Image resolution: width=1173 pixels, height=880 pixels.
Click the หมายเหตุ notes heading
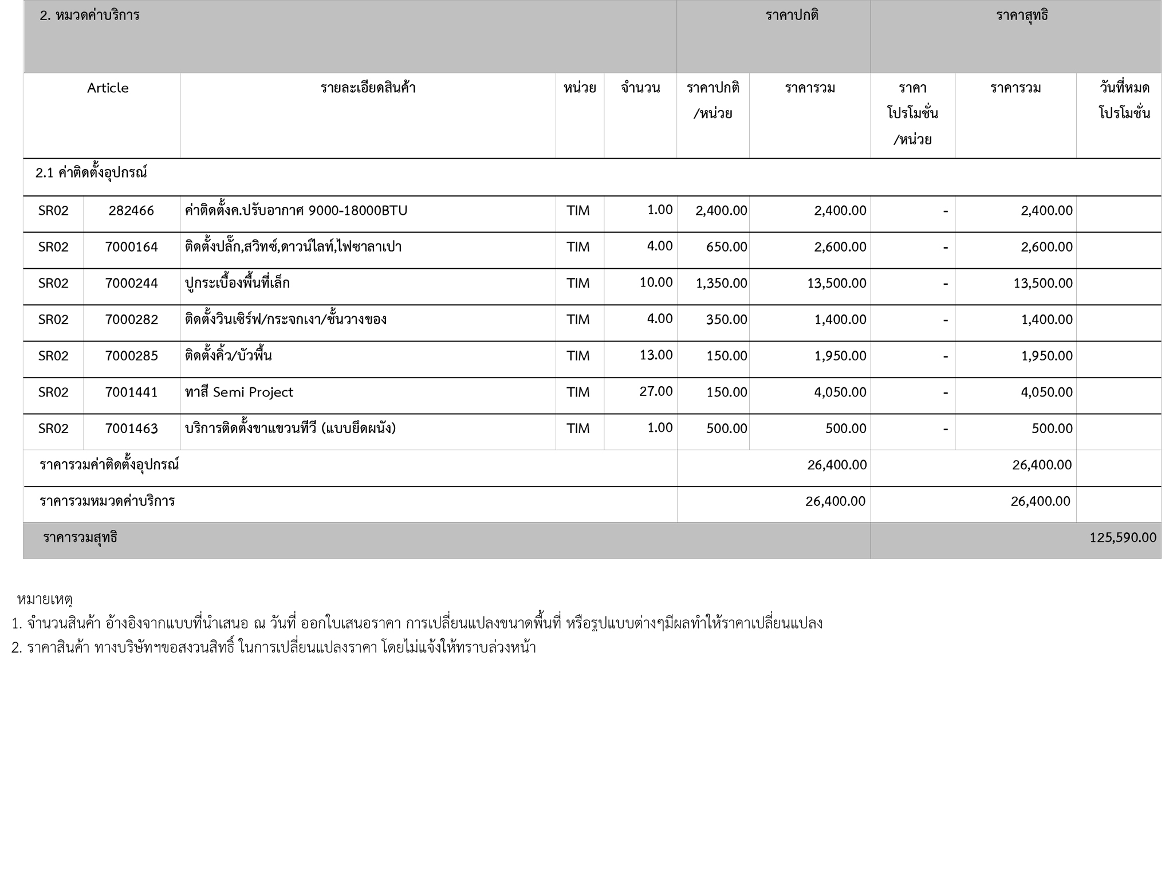point(45,600)
